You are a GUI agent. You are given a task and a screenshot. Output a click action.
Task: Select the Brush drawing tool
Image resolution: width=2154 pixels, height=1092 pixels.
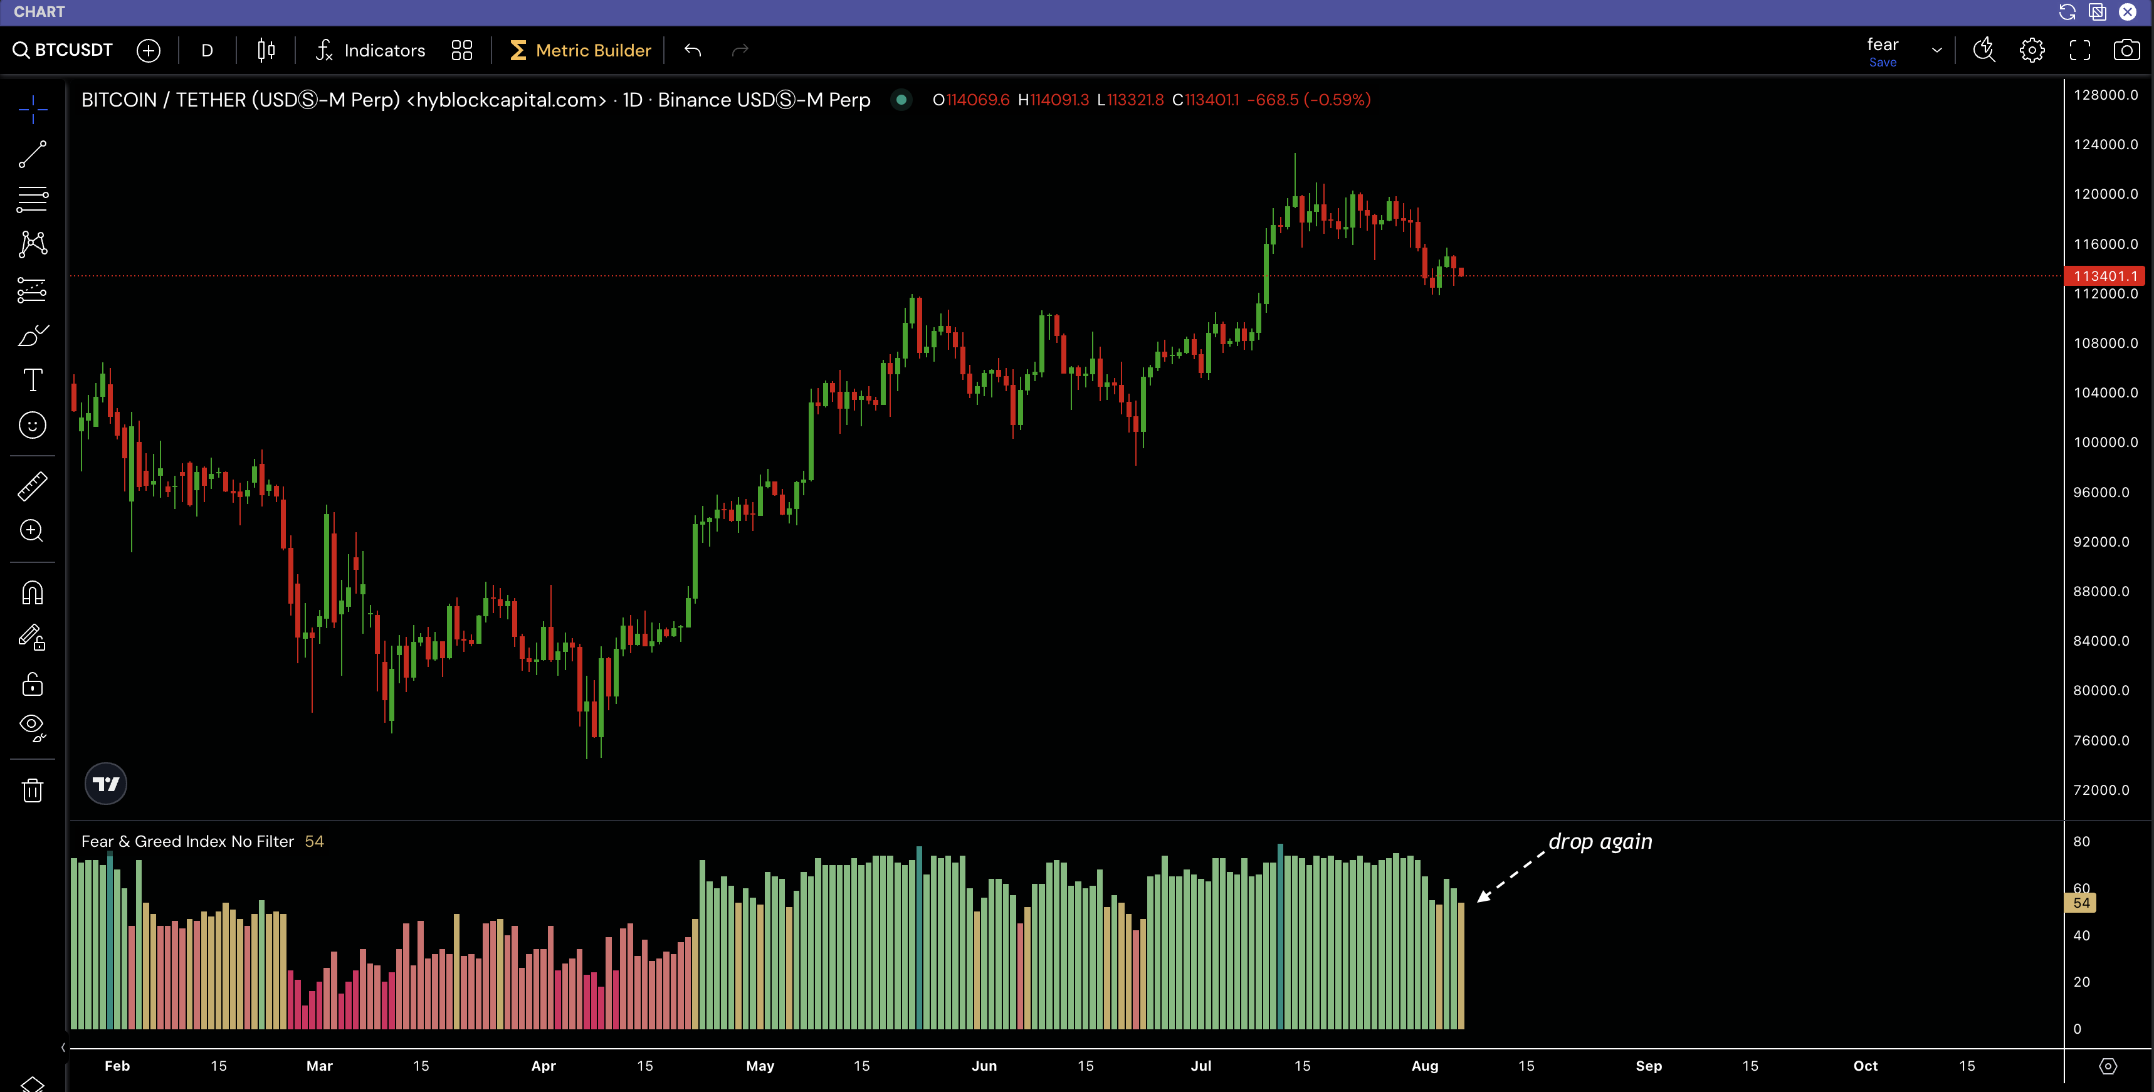[32, 336]
